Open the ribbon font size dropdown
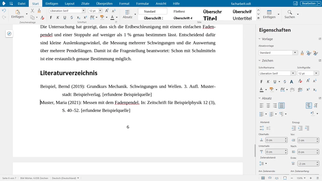Viewport: 322px width, 181px height. 100,11
